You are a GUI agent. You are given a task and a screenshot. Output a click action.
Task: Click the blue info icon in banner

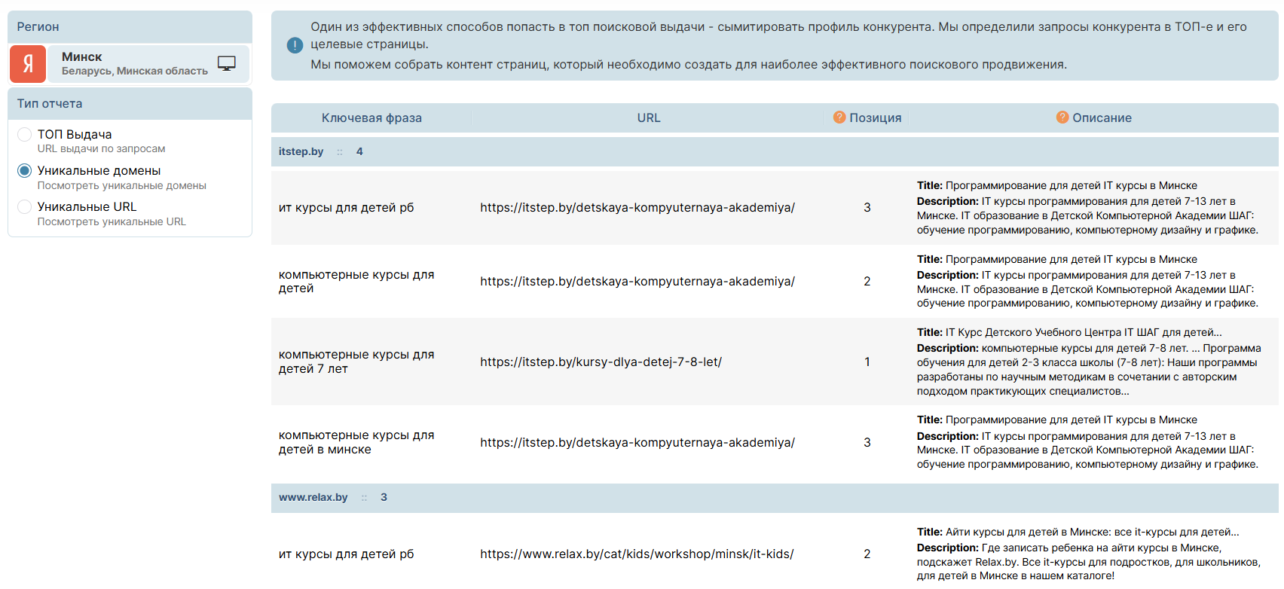[x=295, y=45]
